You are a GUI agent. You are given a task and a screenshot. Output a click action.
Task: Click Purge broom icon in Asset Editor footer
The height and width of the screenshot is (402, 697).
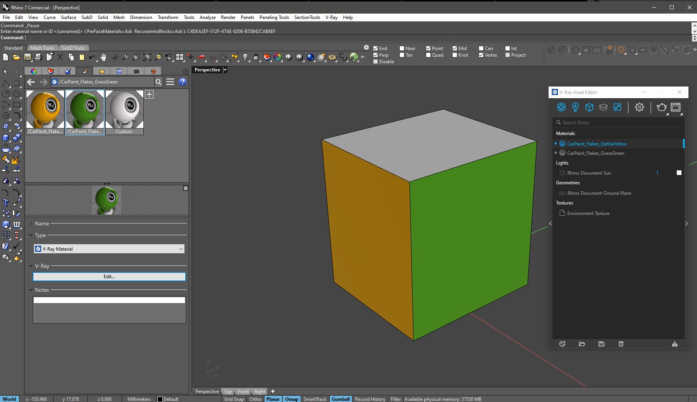pyautogui.click(x=675, y=344)
